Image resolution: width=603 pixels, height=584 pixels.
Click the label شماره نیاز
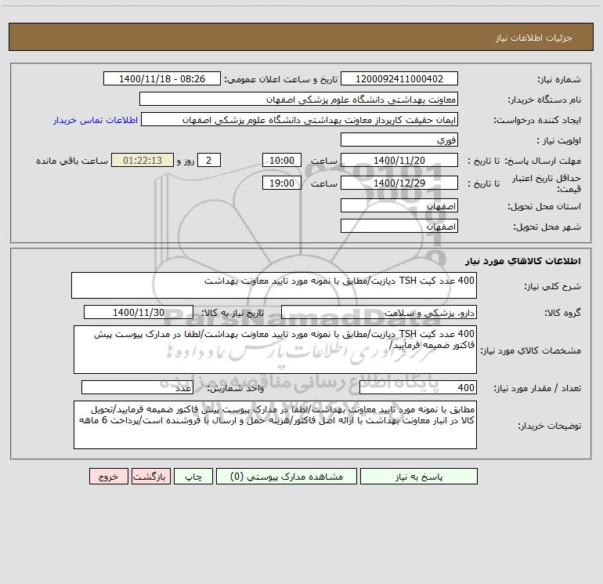coord(559,80)
